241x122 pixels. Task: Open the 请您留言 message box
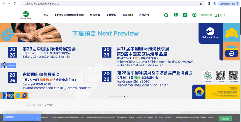(x=22, y=117)
